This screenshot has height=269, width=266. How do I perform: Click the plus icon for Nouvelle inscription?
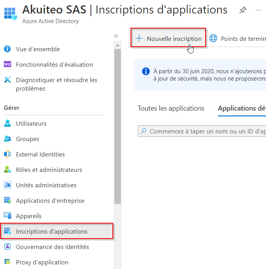[139, 38]
